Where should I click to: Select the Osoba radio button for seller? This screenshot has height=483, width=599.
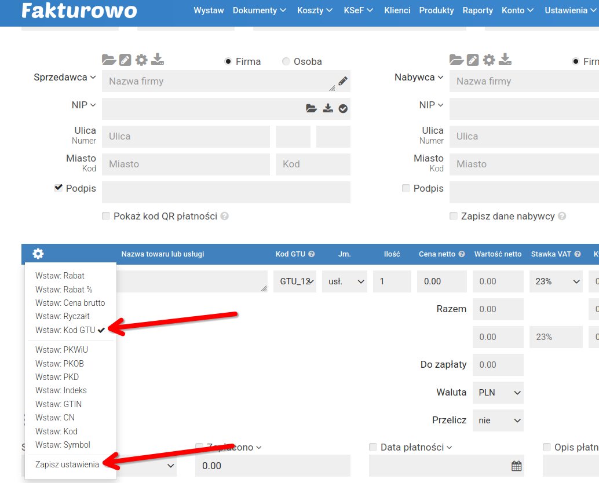click(286, 61)
